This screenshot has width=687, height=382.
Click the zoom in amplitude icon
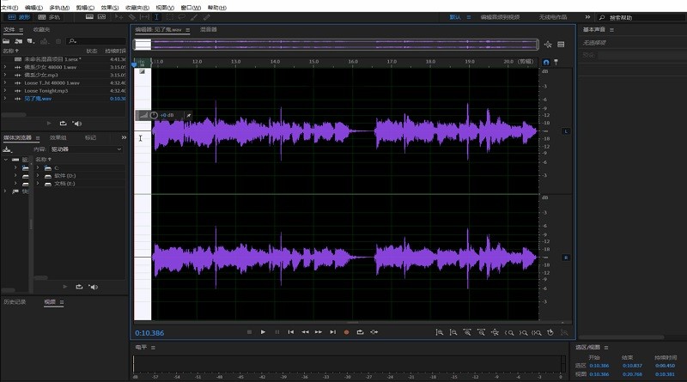[439, 332]
